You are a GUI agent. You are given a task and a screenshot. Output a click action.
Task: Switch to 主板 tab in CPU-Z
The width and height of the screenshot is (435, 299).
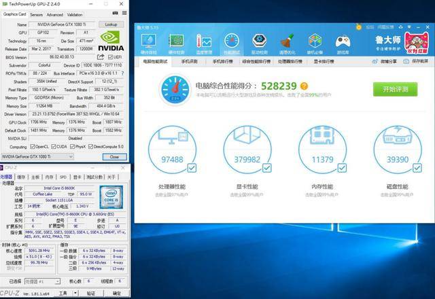point(35,177)
